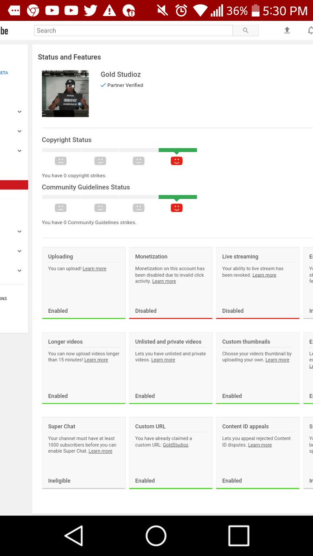Screen dimensions: 313x556
Task: Click the red smiley face under Community Guidelines Status
Action: click(177, 208)
